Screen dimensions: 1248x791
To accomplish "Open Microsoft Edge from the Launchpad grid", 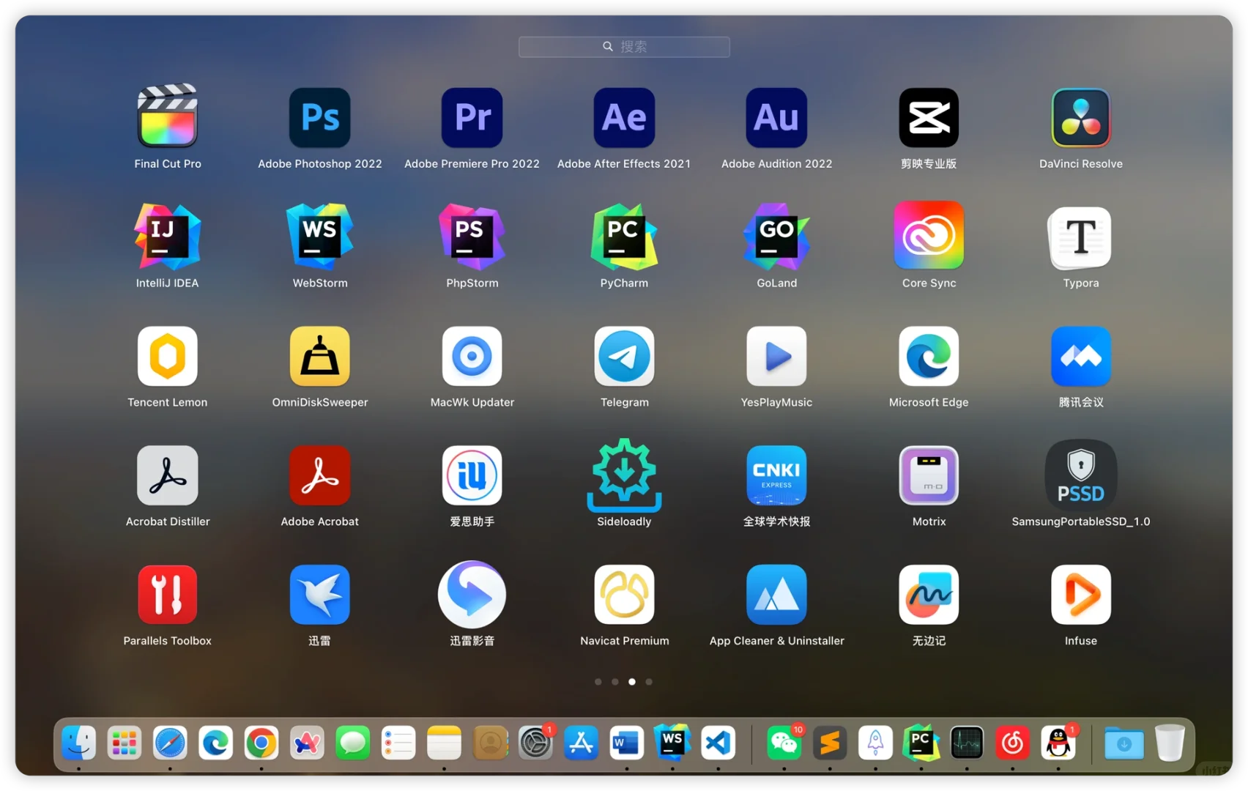I will point(929,356).
